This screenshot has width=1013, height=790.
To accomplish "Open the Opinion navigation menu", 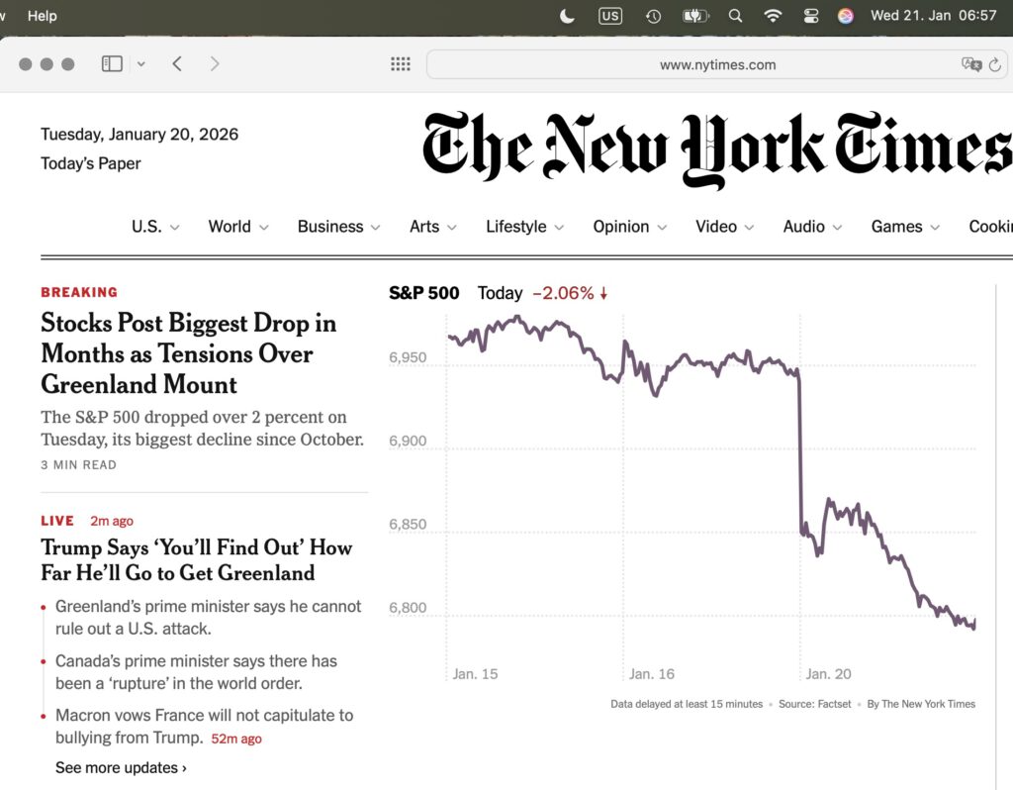I will 629,227.
